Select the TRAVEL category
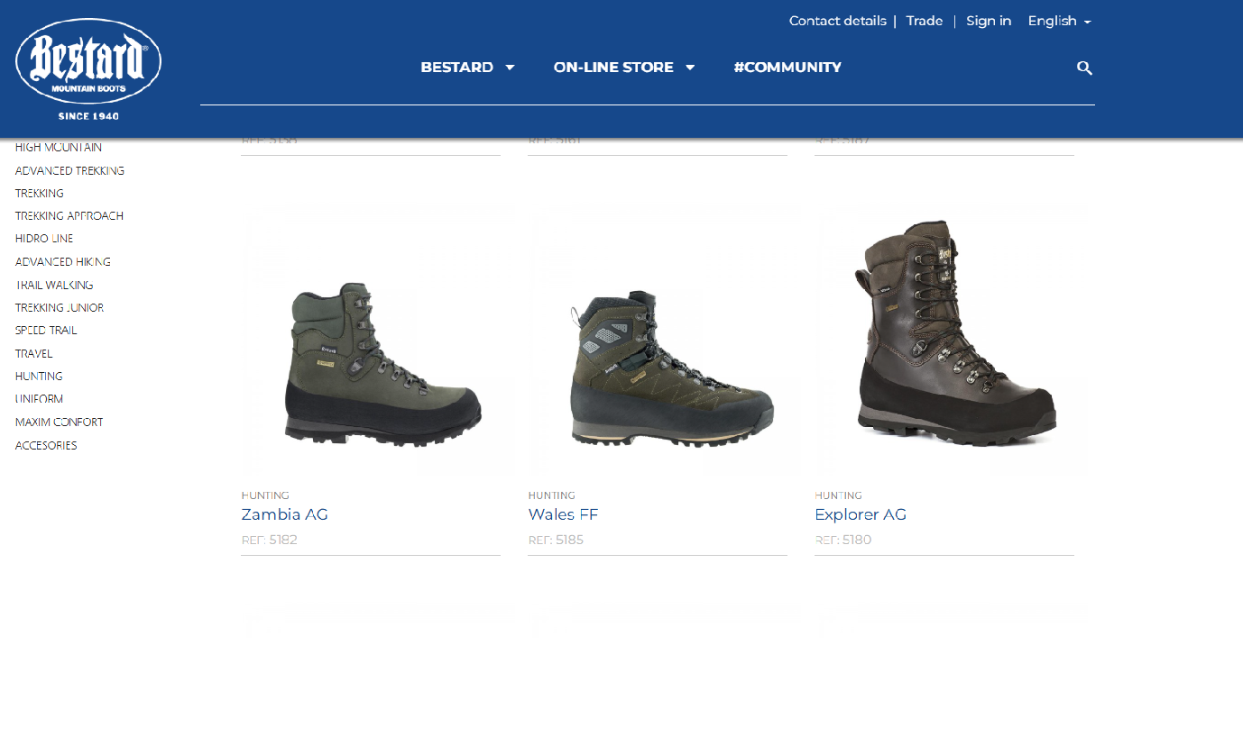The height and width of the screenshot is (736, 1243). pos(34,353)
